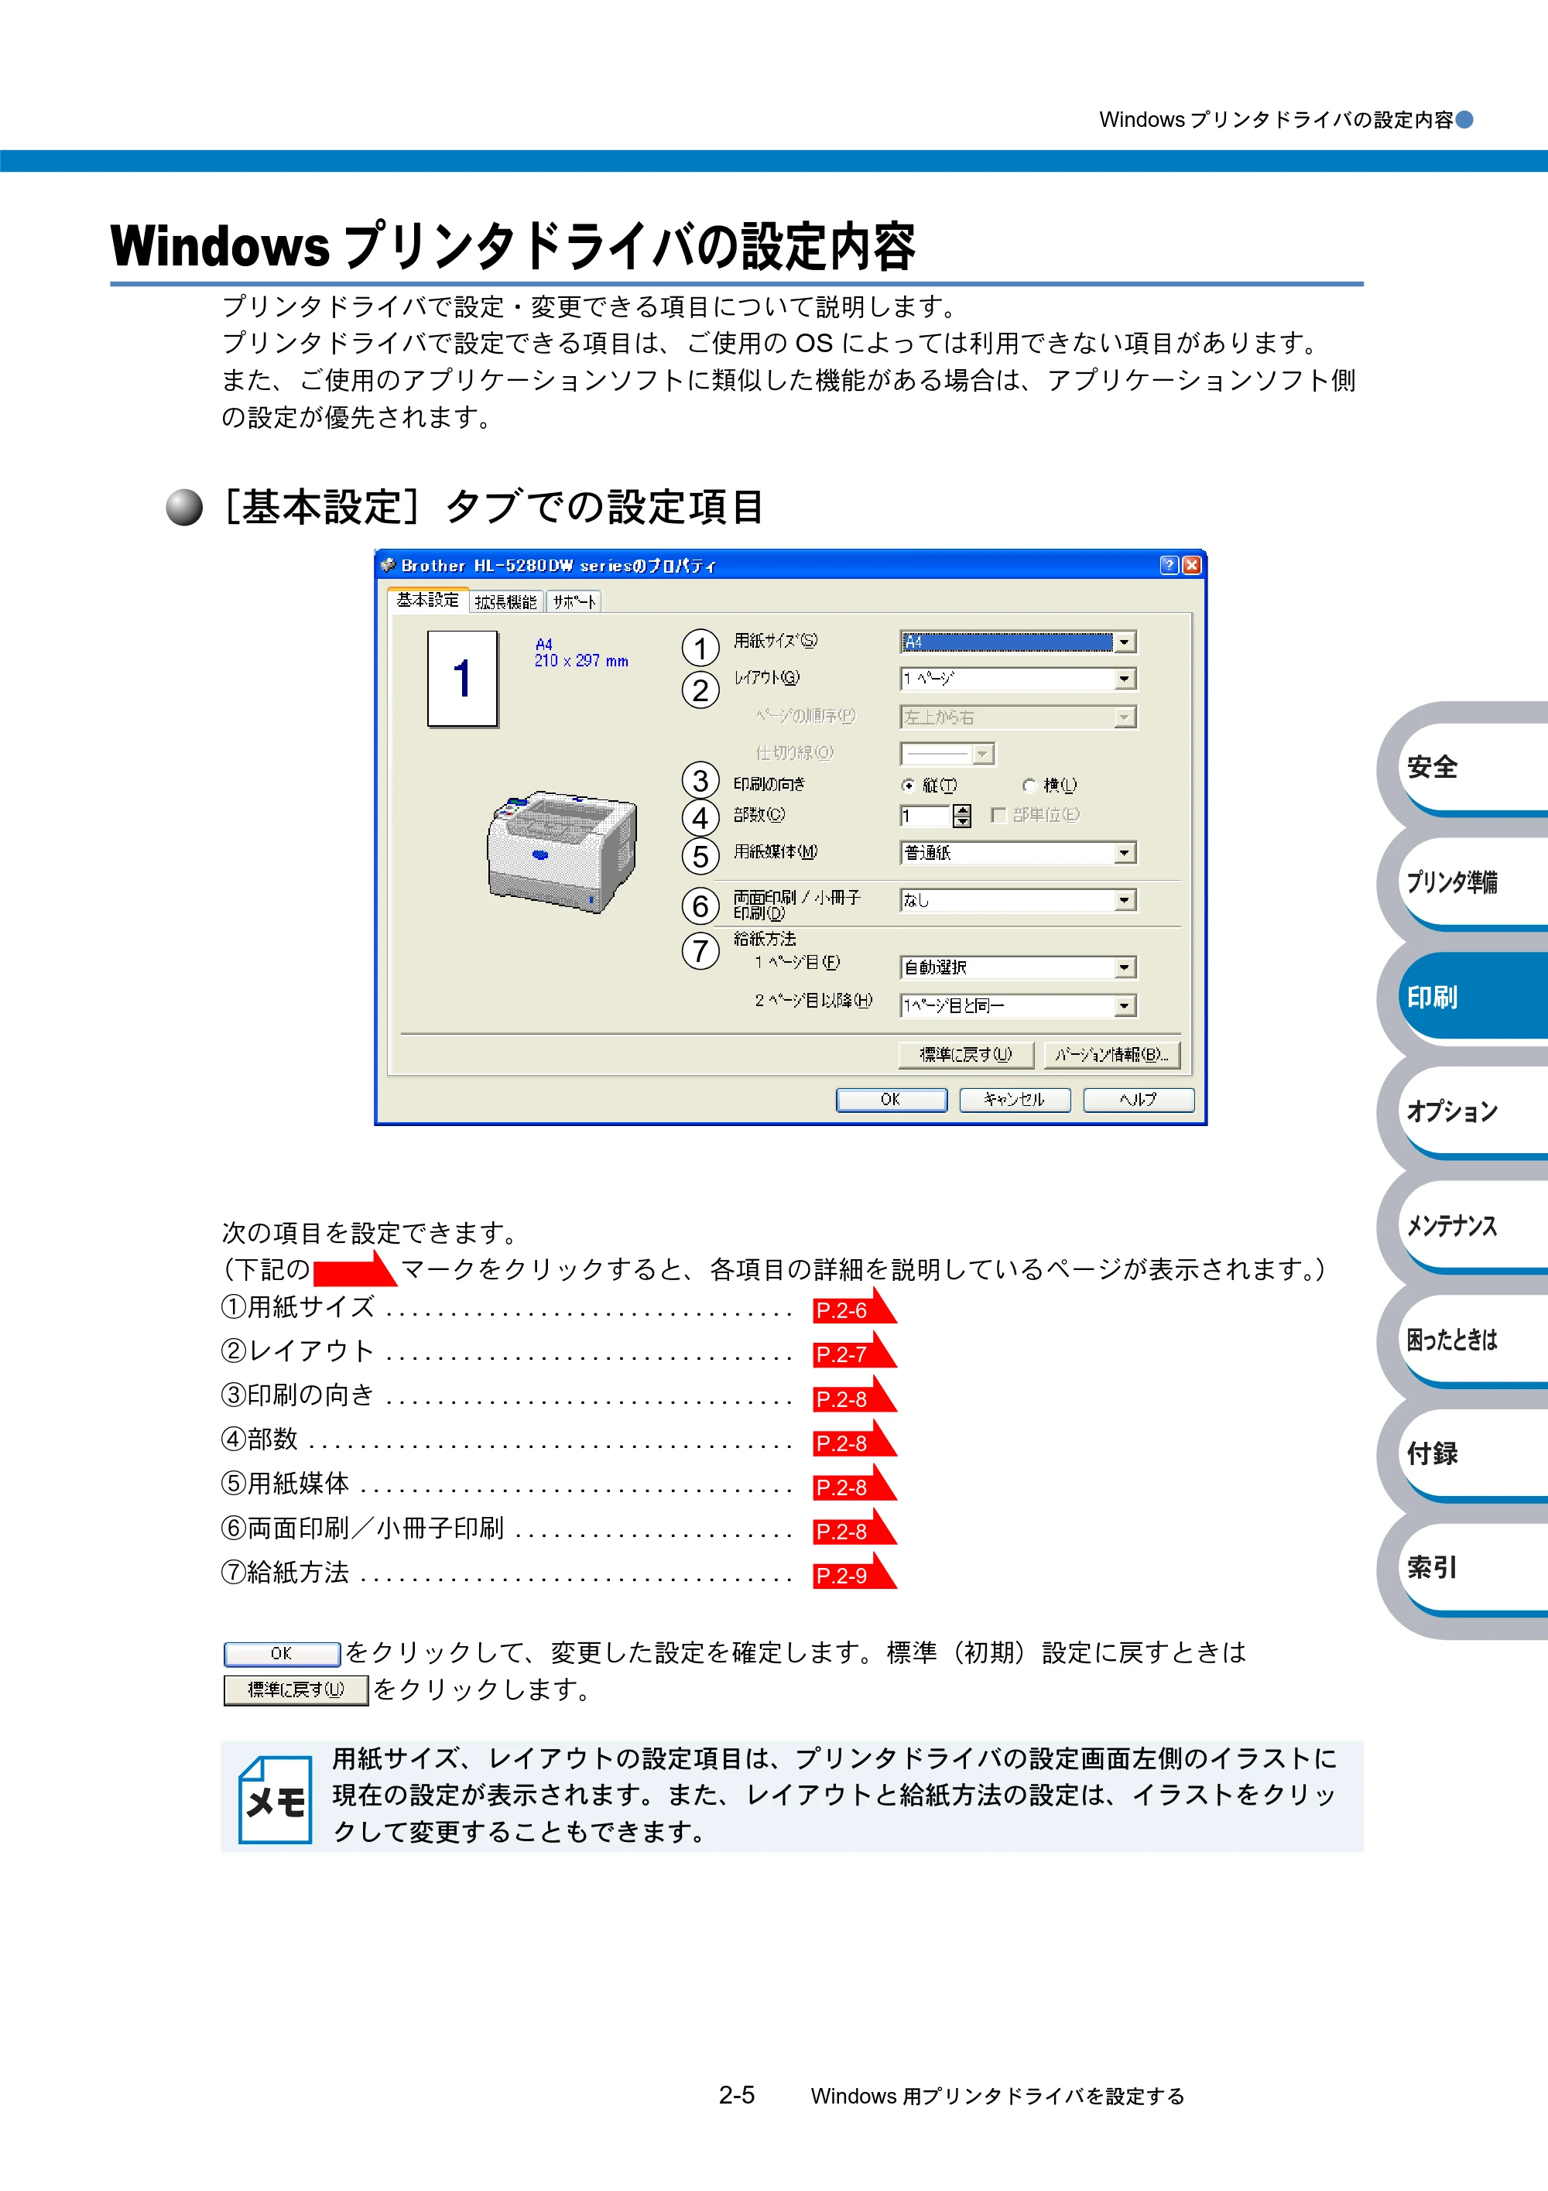Open the 両面印刷/小冊子印刷 dropdown

click(x=1017, y=900)
